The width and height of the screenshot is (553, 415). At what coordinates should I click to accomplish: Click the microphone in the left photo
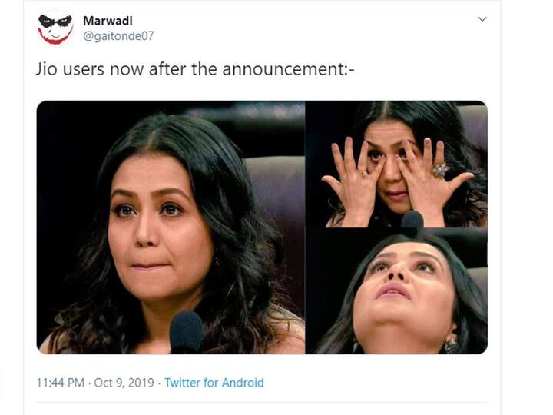pos(187,332)
